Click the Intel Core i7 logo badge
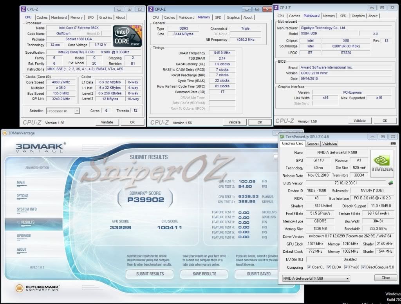The height and width of the screenshot is (304, 401). (x=127, y=36)
